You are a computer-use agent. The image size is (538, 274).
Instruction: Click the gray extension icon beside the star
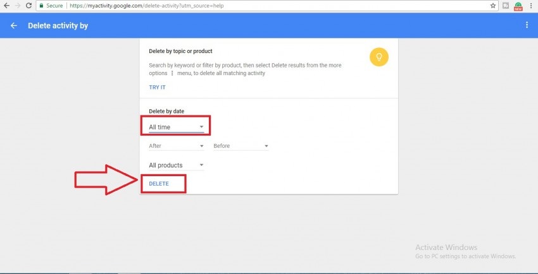tap(506, 6)
